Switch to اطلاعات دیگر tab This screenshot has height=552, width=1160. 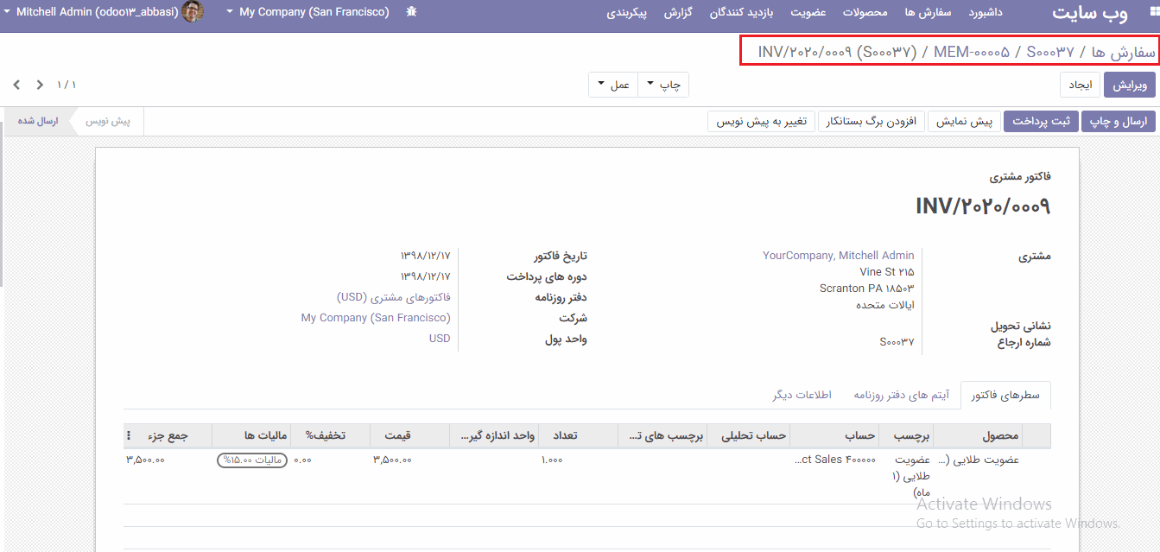click(802, 395)
